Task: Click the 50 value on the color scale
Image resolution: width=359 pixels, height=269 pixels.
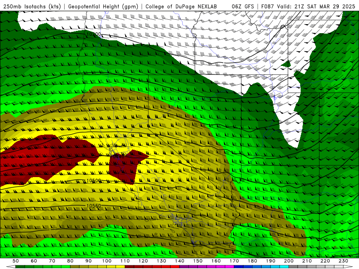Action: click(16, 261)
